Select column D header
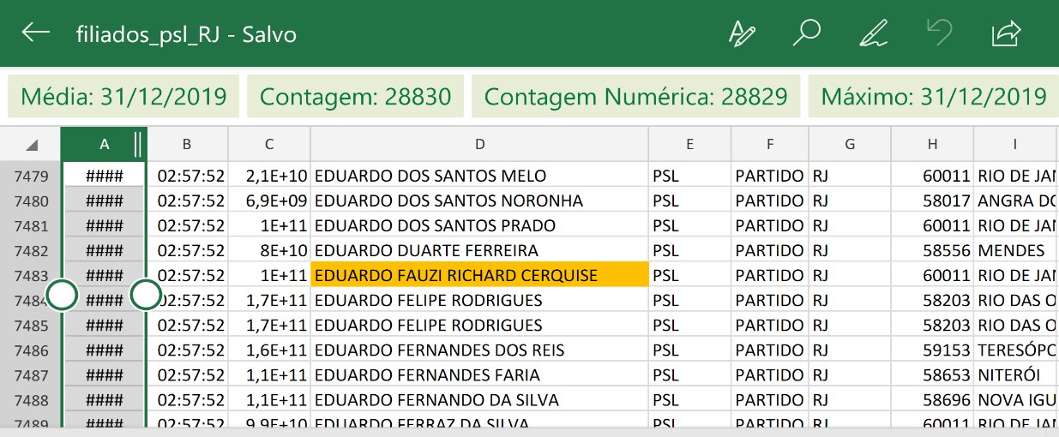 [x=479, y=145]
